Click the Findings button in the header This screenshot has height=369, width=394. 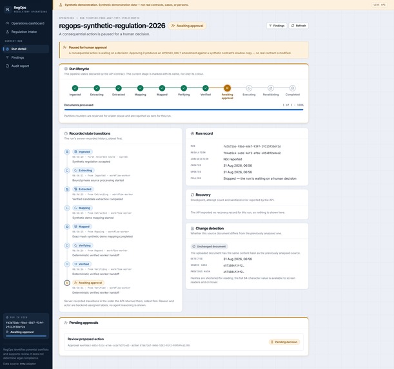click(277, 26)
